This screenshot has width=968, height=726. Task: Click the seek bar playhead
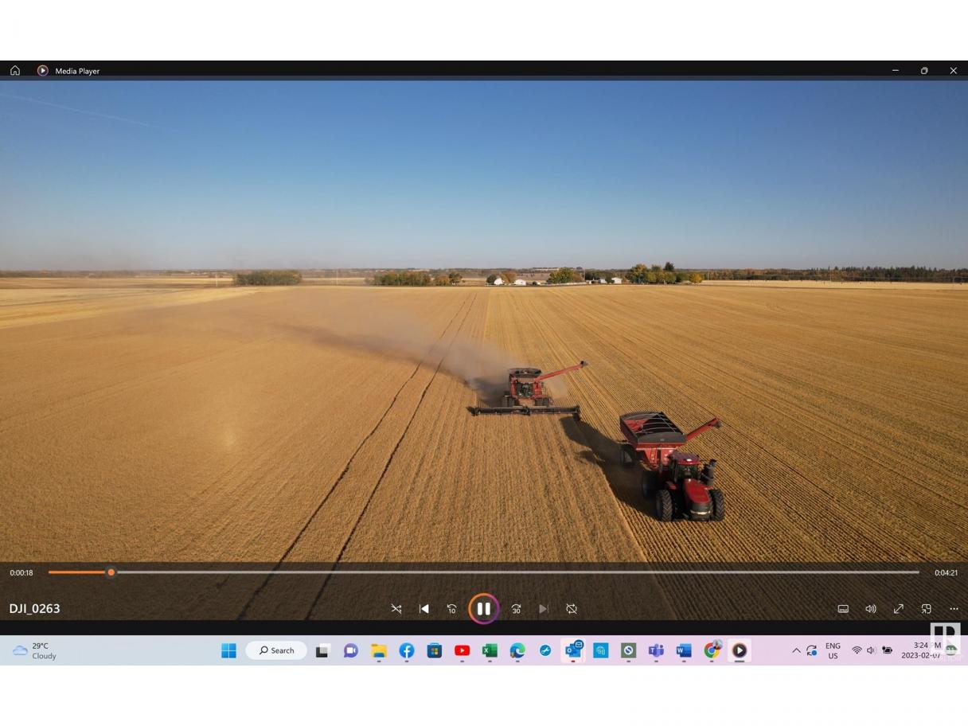[111, 572]
